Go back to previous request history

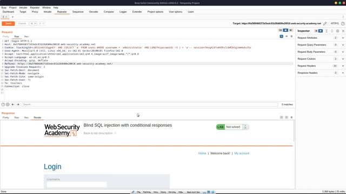(32, 24)
